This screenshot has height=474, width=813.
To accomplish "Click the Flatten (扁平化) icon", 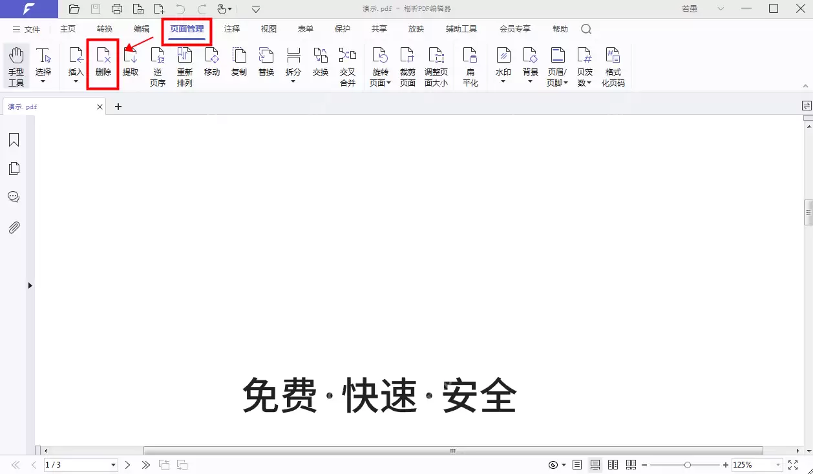I will [470, 63].
